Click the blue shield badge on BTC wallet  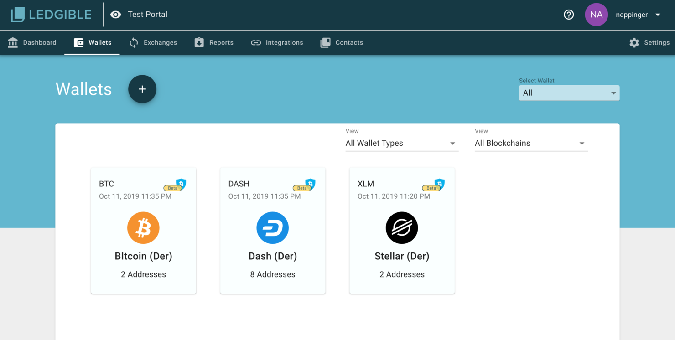pyautogui.click(x=182, y=183)
